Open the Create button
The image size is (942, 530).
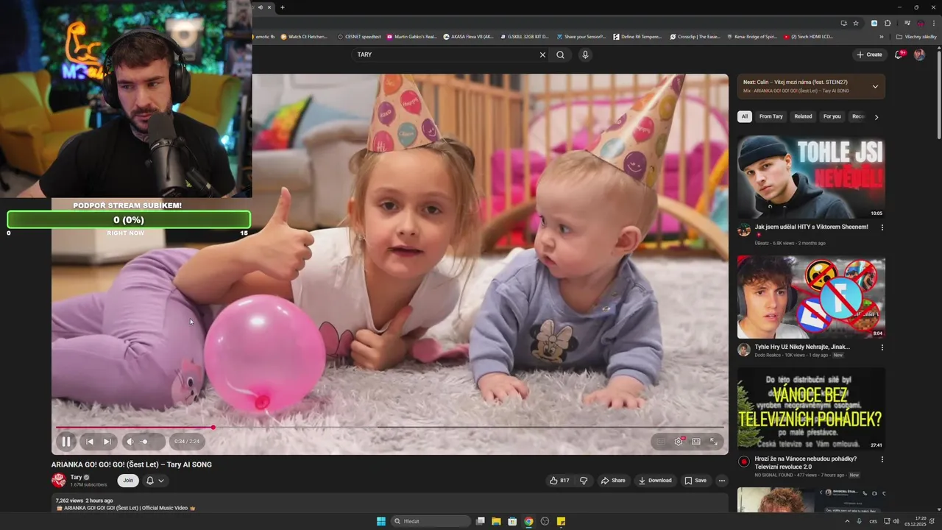point(869,54)
